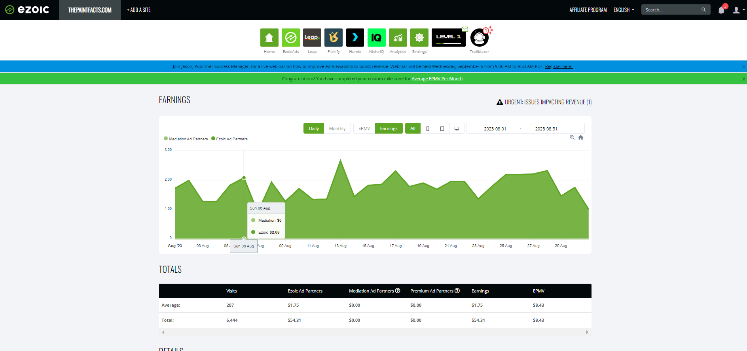The height and width of the screenshot is (351, 747).
Task: Filter chart by mobile phone device
Action: click(x=428, y=128)
